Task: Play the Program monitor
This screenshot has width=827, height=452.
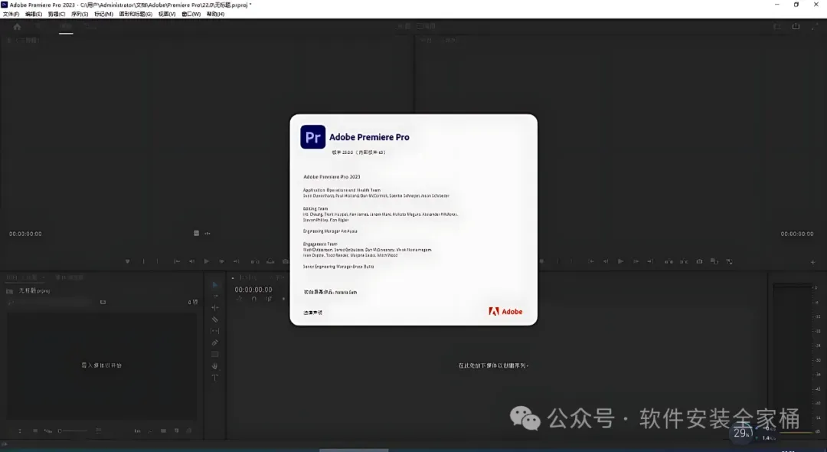Action: pyautogui.click(x=621, y=261)
